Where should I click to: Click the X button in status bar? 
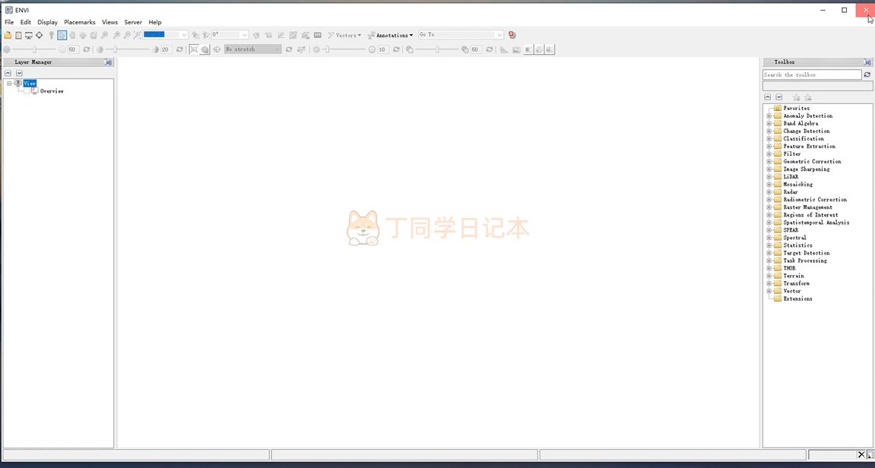861,454
